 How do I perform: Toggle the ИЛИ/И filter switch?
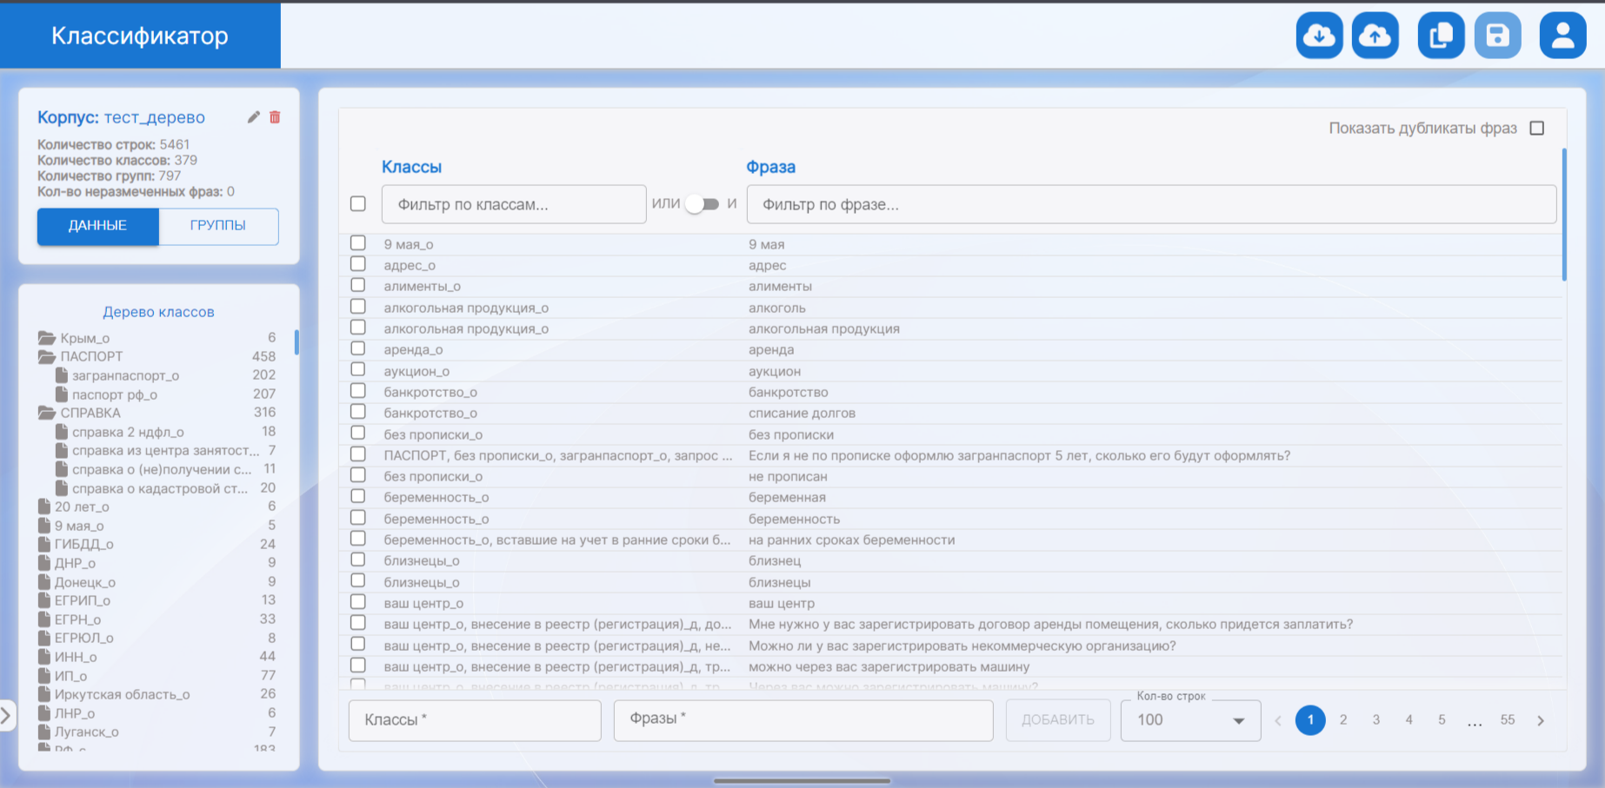(703, 204)
